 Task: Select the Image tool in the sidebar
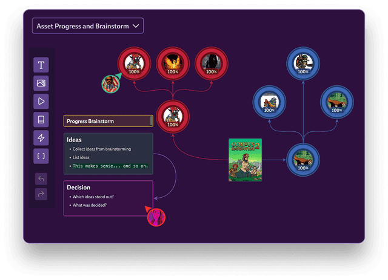(x=41, y=83)
